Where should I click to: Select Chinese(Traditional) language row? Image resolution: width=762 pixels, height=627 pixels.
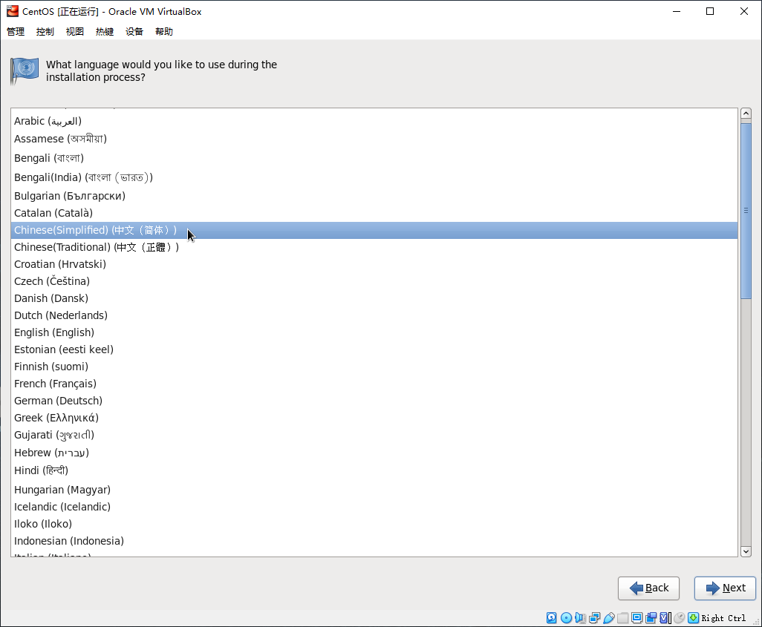coord(374,247)
